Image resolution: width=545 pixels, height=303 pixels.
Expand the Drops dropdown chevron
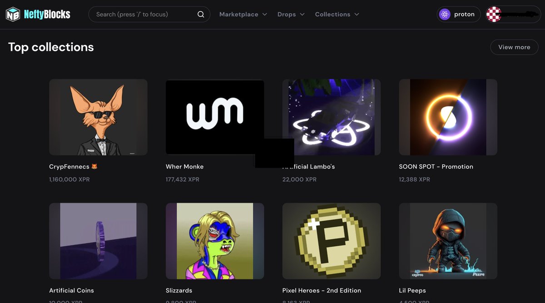coord(302,14)
